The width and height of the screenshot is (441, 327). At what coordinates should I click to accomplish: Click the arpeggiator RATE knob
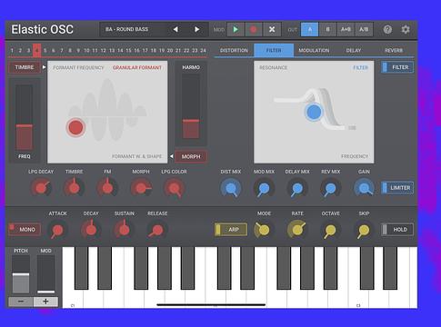(x=297, y=230)
